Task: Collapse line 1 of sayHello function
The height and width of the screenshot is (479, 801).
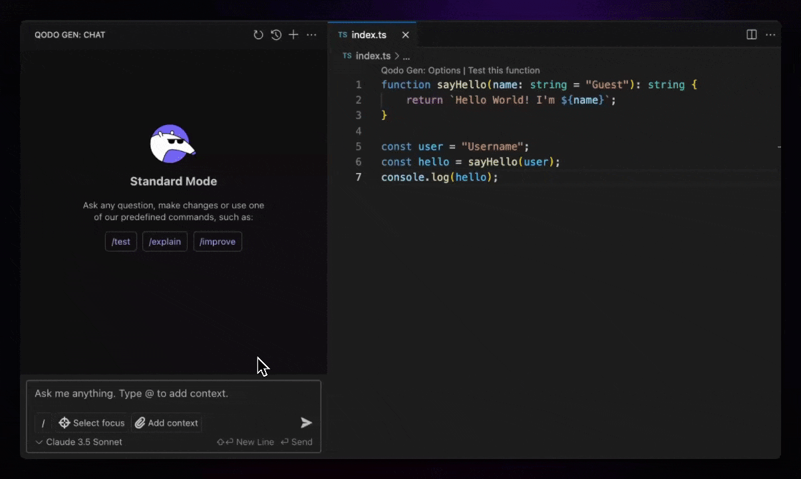Action: [x=371, y=84]
